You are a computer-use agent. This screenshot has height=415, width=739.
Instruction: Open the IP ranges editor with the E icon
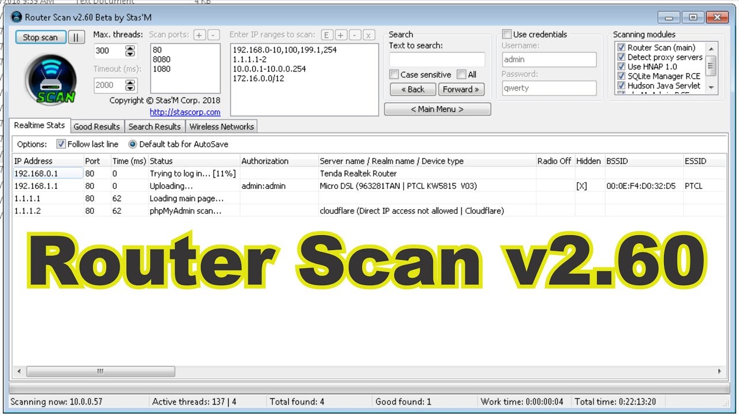click(326, 35)
